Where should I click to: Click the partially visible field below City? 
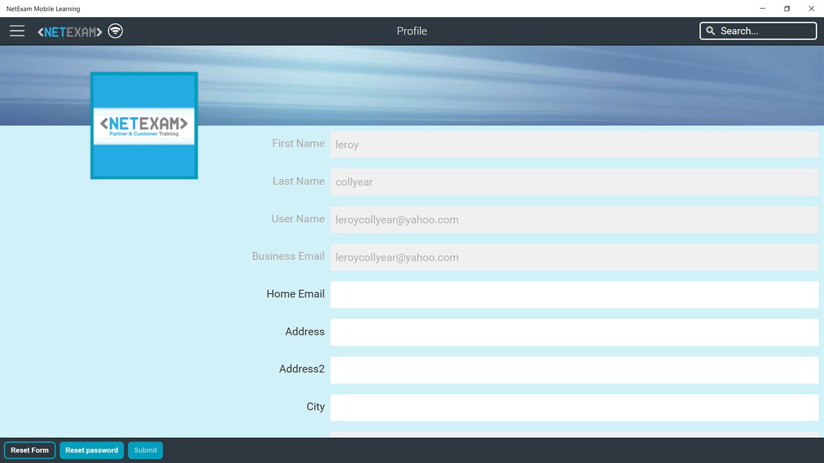coord(574,435)
